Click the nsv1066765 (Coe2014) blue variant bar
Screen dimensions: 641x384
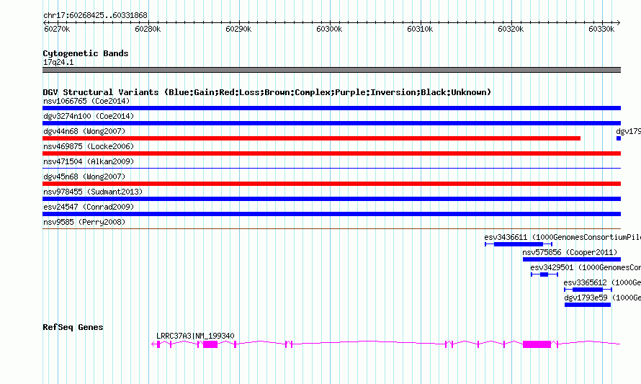click(331, 108)
